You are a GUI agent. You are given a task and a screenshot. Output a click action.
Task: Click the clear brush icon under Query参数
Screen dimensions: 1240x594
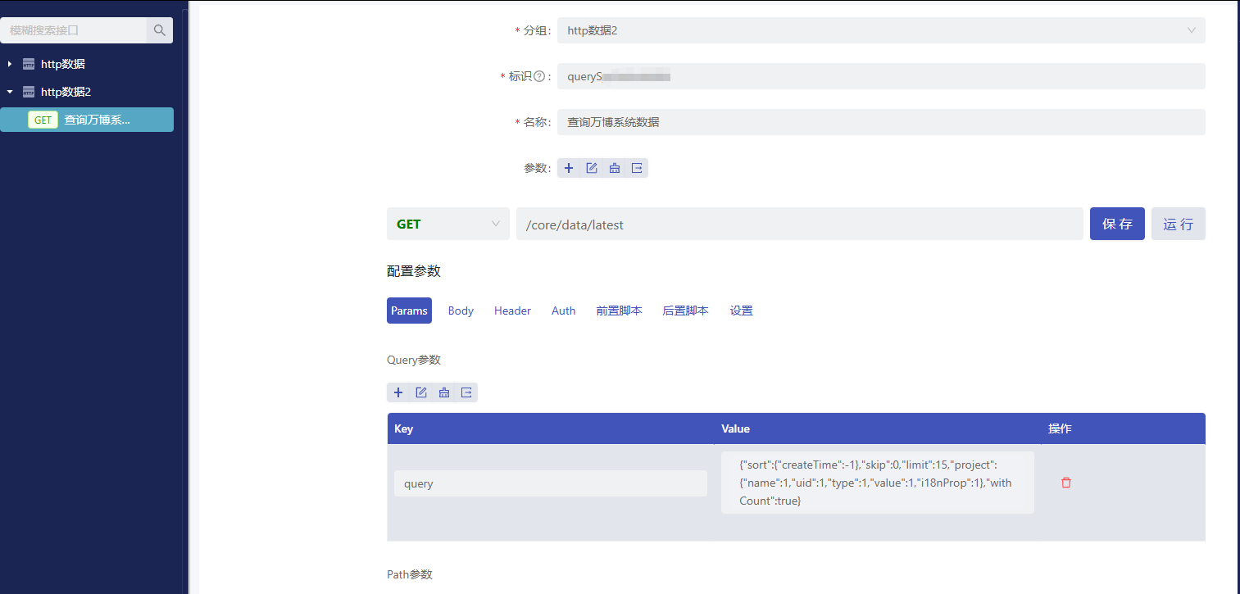(x=443, y=392)
